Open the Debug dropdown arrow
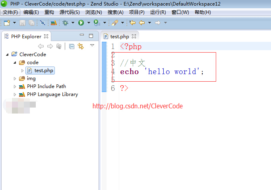Viewport: 271px width, 190px height. (x=73, y=23)
